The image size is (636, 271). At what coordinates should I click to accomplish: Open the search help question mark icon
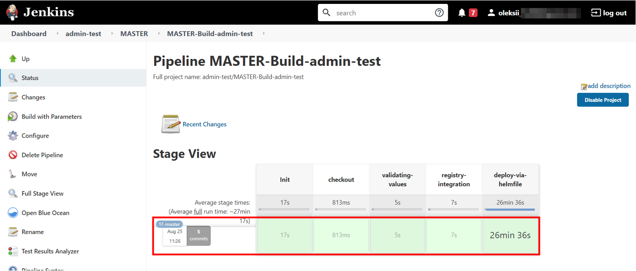coord(439,12)
